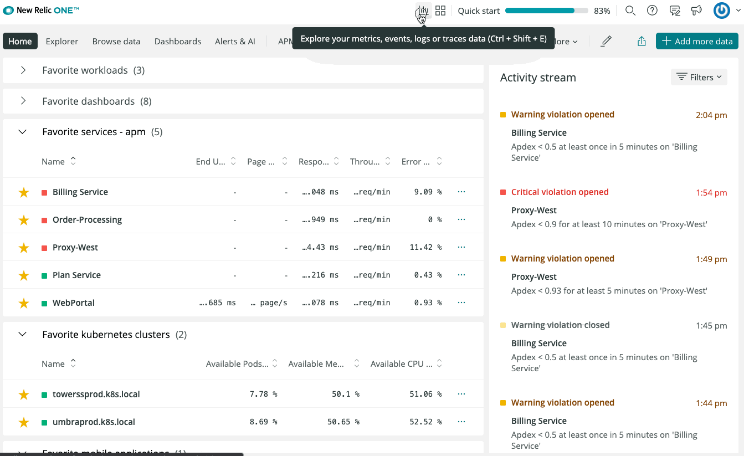Click the 52.52 % available CPU value
The height and width of the screenshot is (456, 744).
click(x=426, y=422)
